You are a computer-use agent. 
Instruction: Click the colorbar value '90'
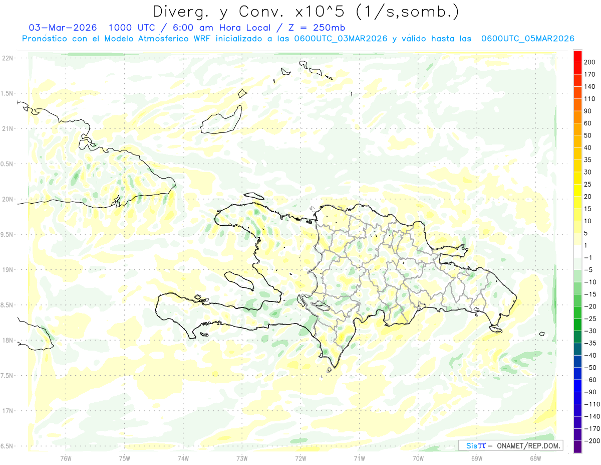pos(587,111)
